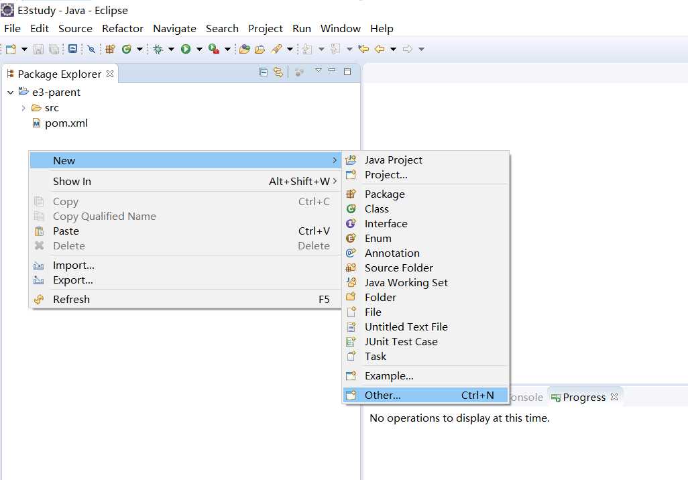Select Class in New submenu
The image size is (688, 480).
(426, 209)
